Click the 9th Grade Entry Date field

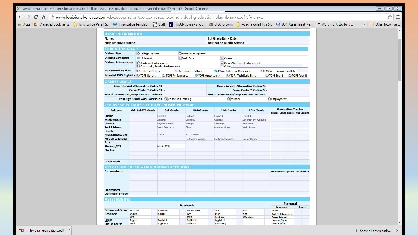[x=273, y=39]
